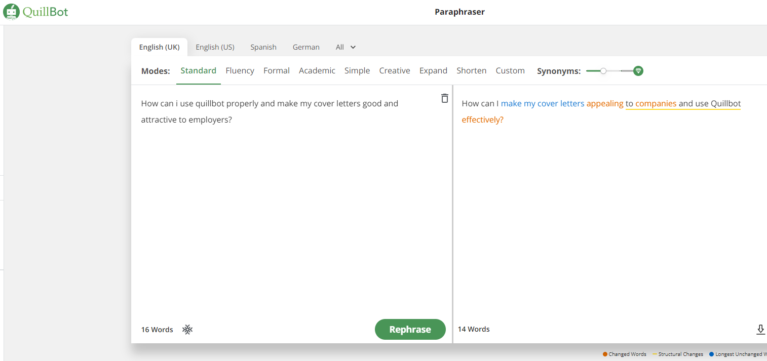This screenshot has height=361, width=767.
Task: Click the word 'effectively?' in the output
Action: [483, 120]
